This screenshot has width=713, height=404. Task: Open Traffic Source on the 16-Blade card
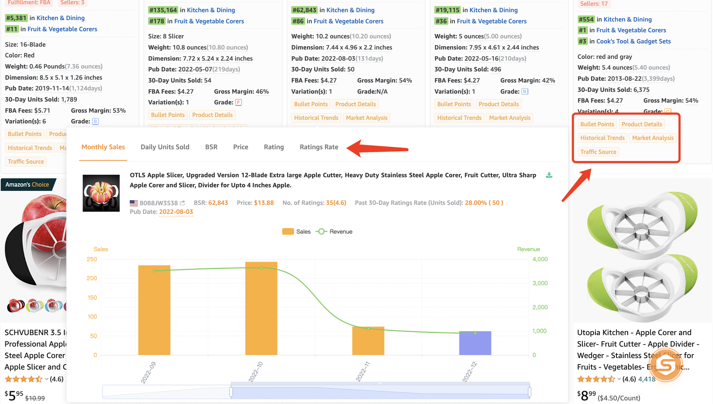26,161
